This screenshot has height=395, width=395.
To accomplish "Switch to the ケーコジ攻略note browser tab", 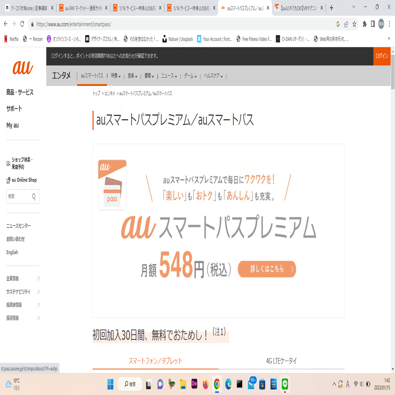I will pyautogui.click(x=29, y=8).
